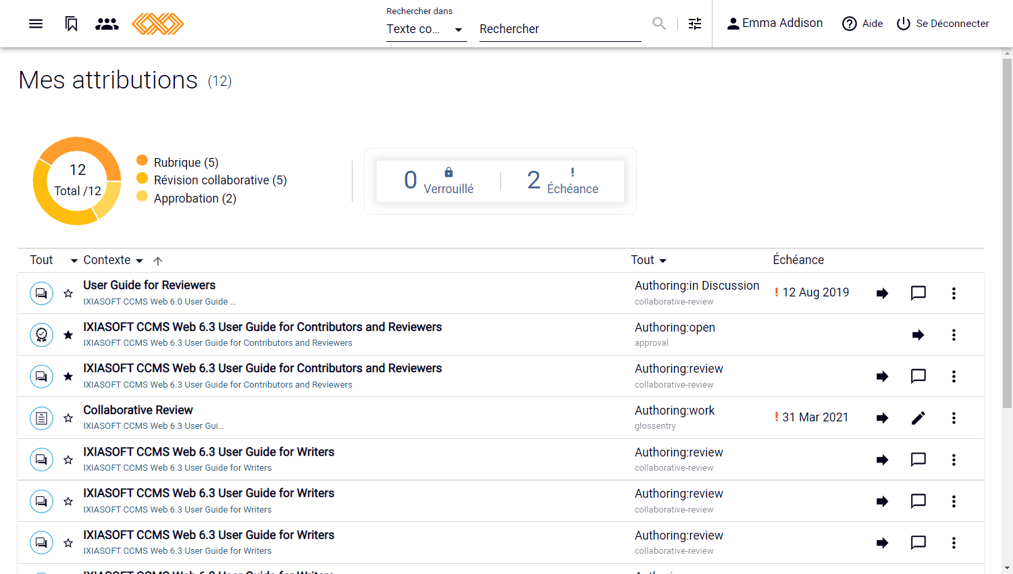
Task: Click the search magnifier icon
Action: (659, 24)
